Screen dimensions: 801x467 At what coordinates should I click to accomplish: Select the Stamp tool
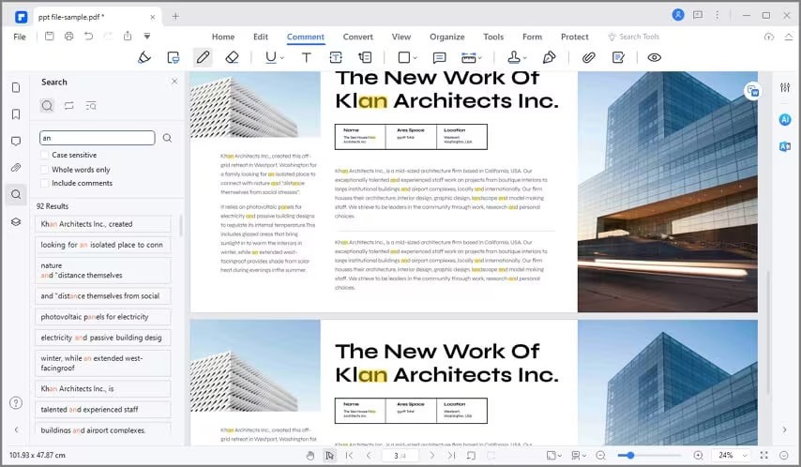pos(514,58)
